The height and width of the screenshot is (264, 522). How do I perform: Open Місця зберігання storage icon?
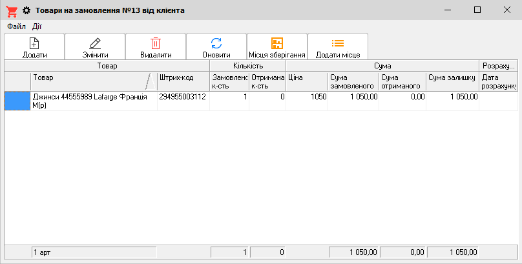coord(277,44)
